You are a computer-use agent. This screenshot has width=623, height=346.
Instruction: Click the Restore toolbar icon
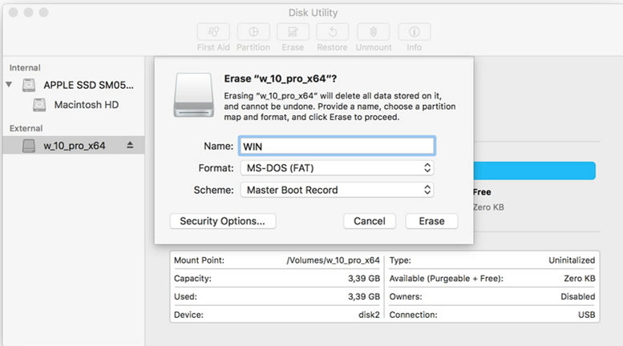(x=333, y=32)
